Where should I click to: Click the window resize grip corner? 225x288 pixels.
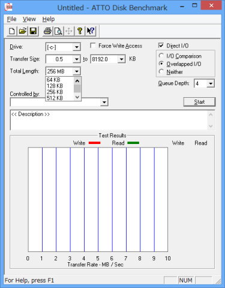click(218, 281)
